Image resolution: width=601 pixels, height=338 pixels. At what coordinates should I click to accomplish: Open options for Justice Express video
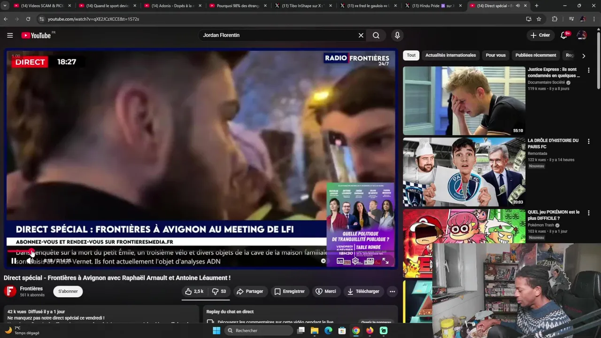[588, 70]
